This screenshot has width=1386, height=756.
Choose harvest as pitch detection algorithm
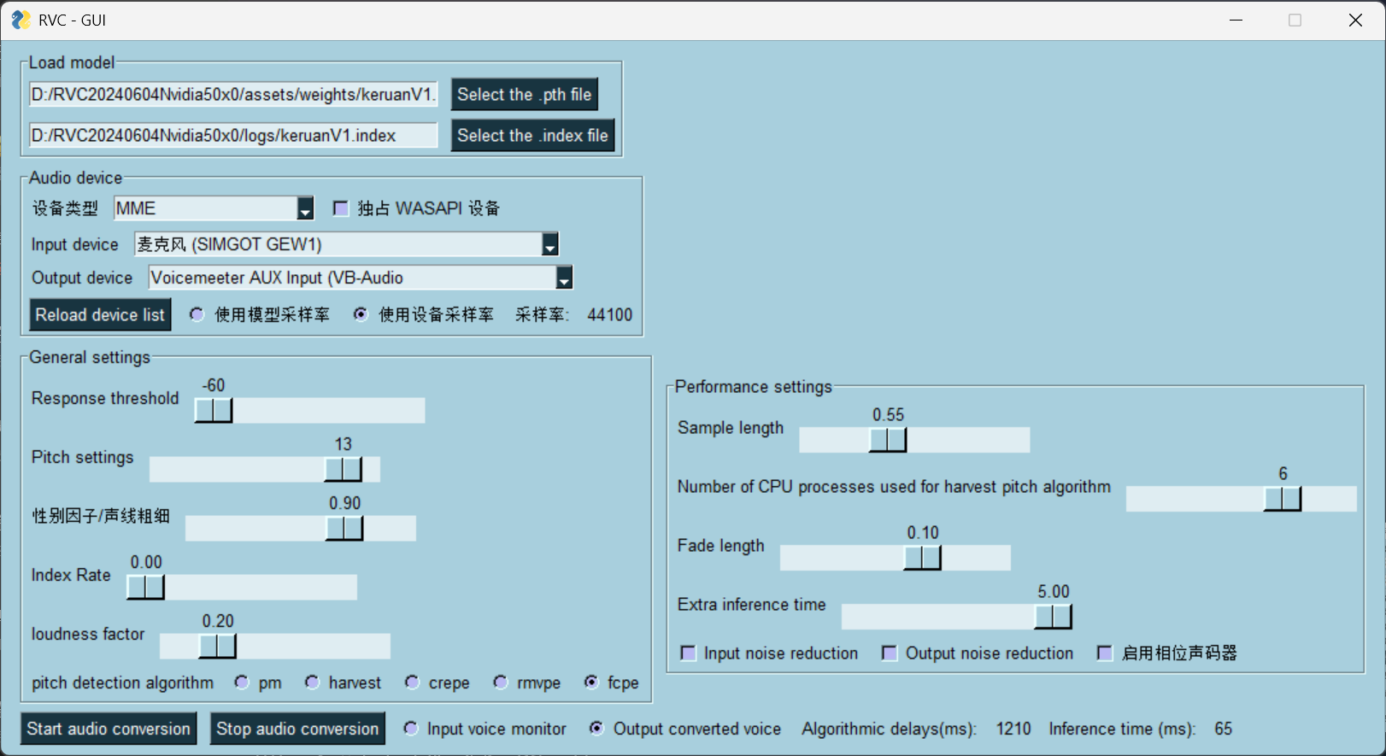click(x=313, y=683)
